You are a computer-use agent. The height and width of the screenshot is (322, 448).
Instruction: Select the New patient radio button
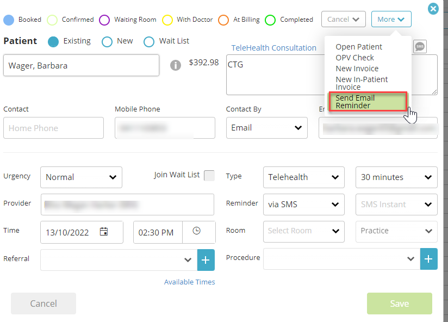click(107, 42)
